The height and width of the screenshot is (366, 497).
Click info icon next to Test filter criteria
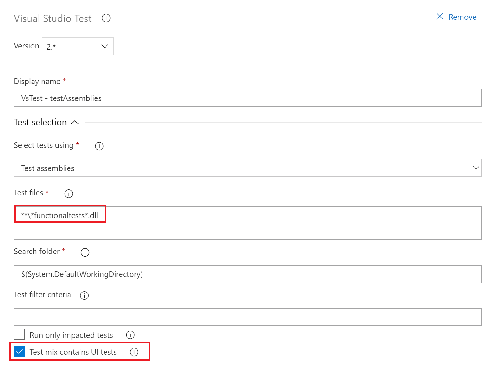(x=84, y=295)
